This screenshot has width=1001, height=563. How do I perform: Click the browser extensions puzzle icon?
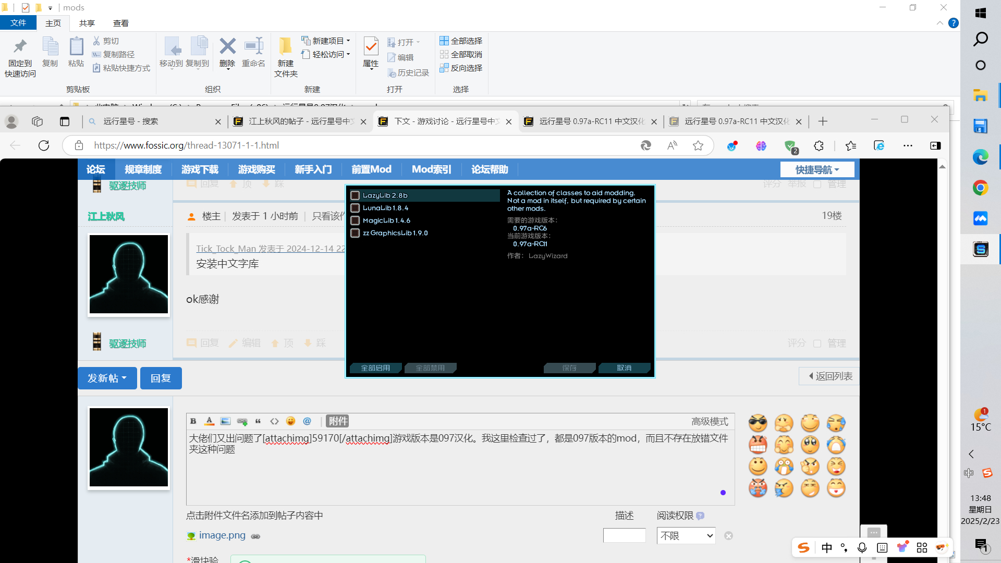819,145
